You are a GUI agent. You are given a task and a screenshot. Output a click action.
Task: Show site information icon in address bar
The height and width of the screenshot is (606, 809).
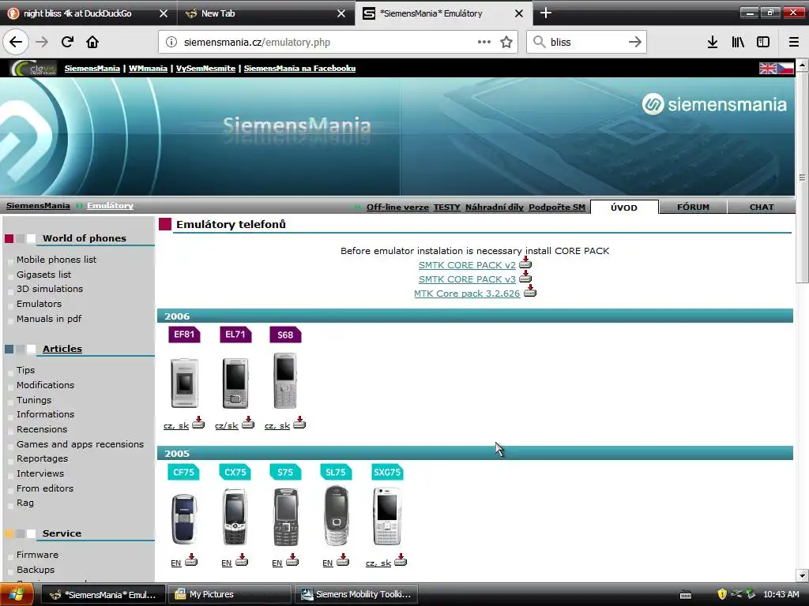[171, 43]
